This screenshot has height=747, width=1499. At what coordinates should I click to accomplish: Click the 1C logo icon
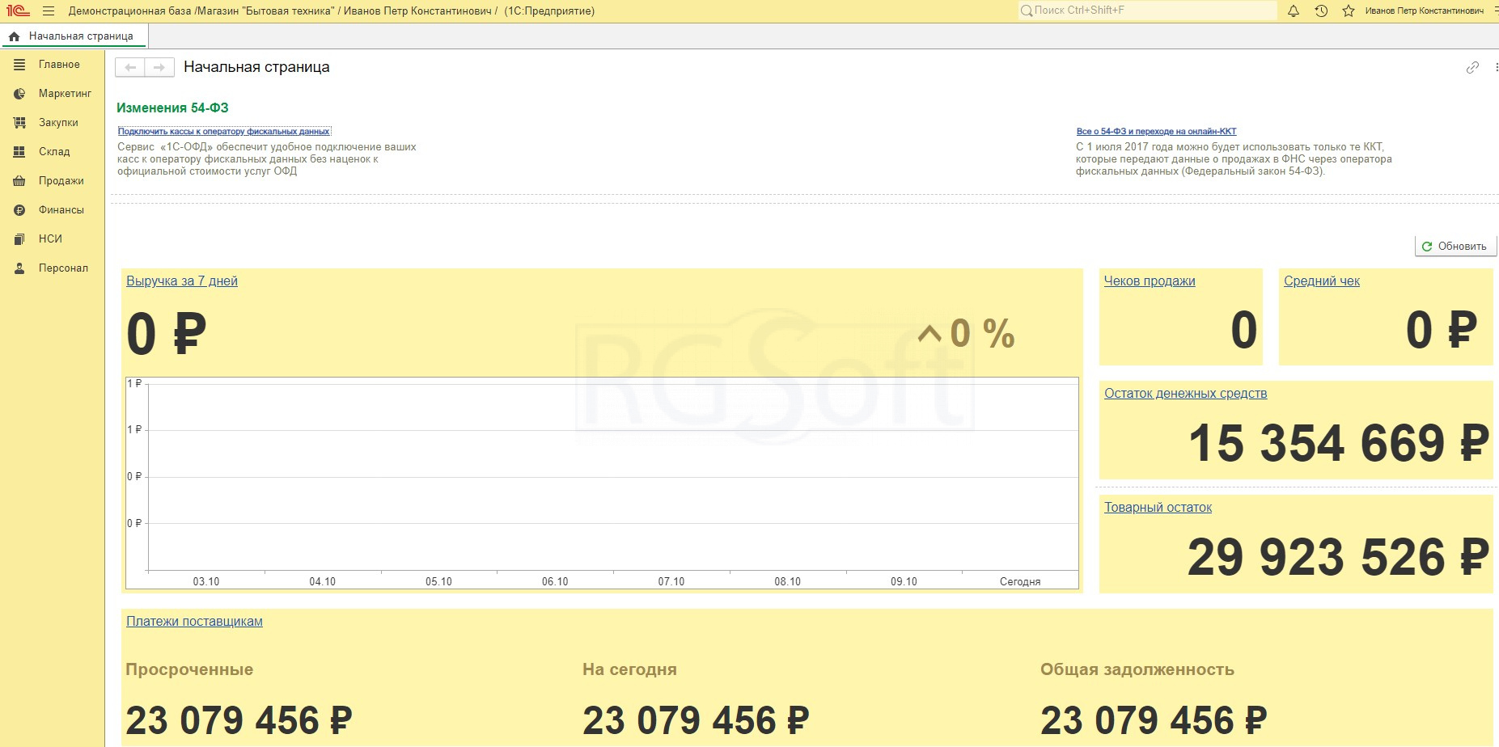pyautogui.click(x=18, y=11)
